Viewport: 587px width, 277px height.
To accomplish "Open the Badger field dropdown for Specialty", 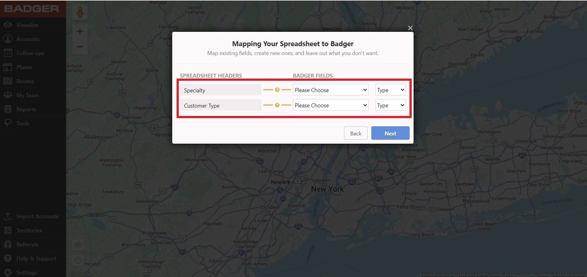I will 330,90.
